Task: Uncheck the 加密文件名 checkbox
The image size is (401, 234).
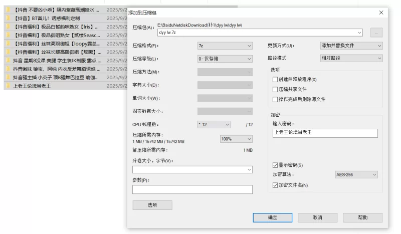Action: (275, 185)
